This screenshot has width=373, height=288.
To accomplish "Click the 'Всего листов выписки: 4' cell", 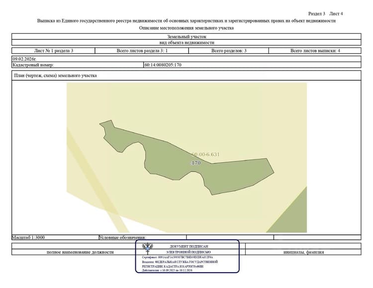I will point(315,51).
